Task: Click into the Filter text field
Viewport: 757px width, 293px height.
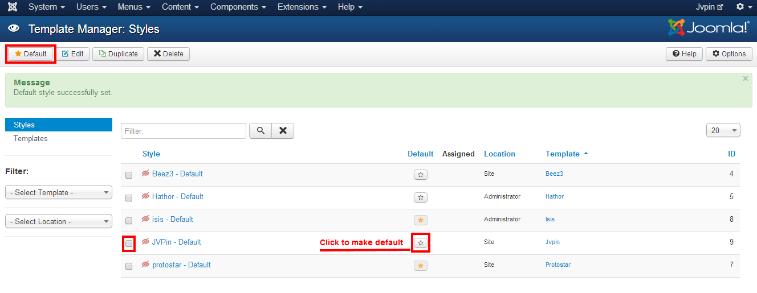Action: 184,131
